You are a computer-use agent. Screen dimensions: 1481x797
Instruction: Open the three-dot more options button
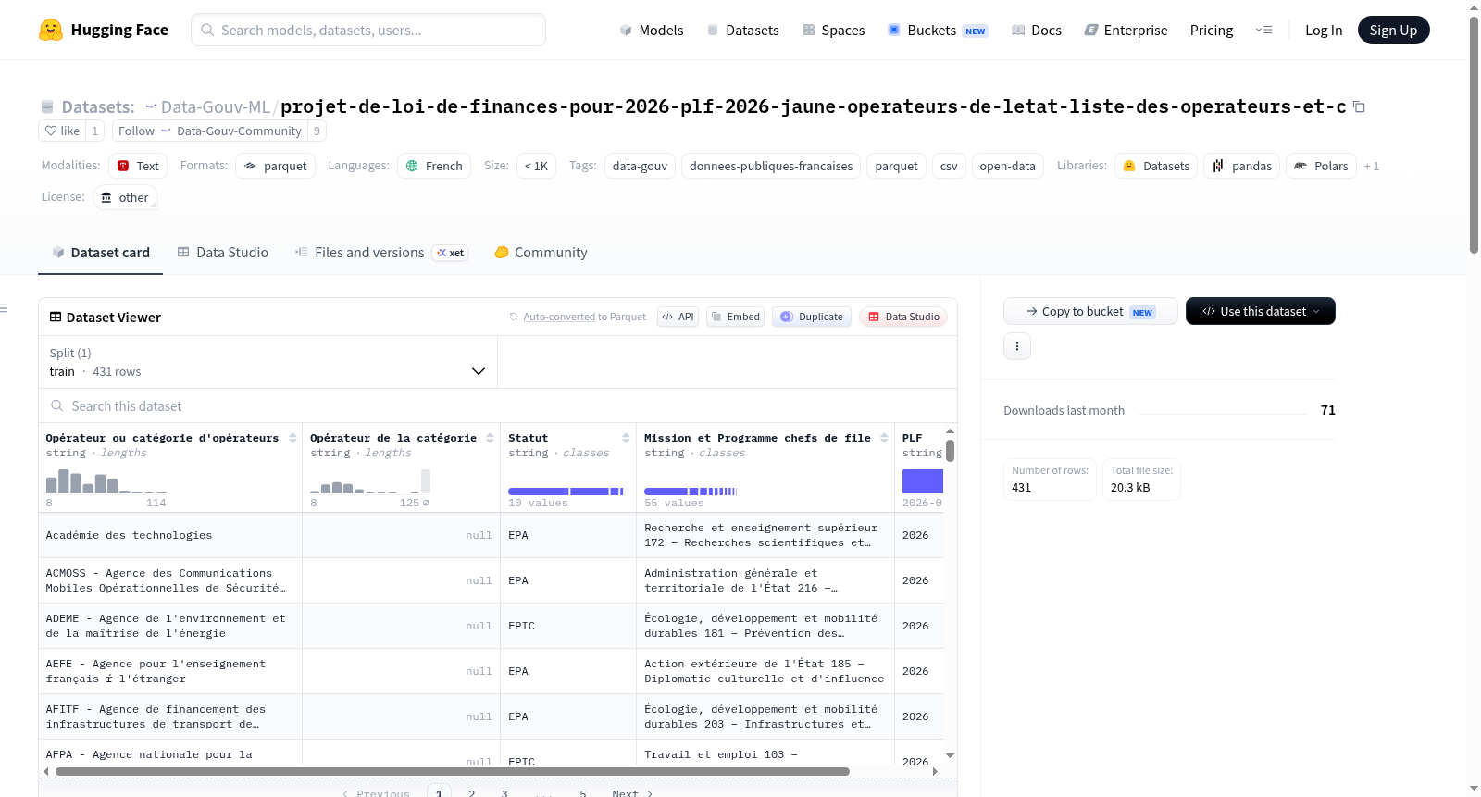pos(1017,346)
